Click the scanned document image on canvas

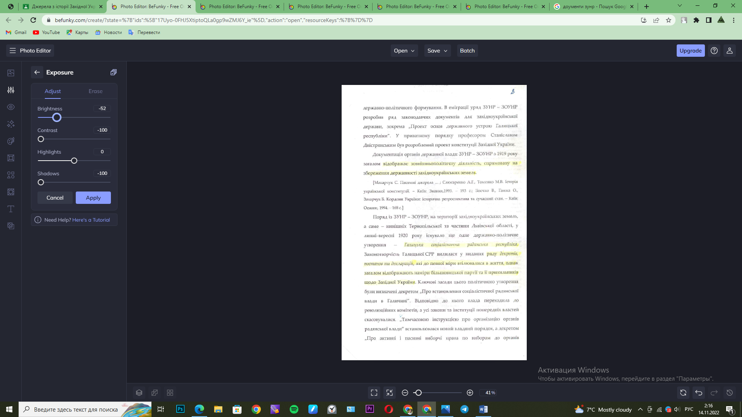[434, 222]
